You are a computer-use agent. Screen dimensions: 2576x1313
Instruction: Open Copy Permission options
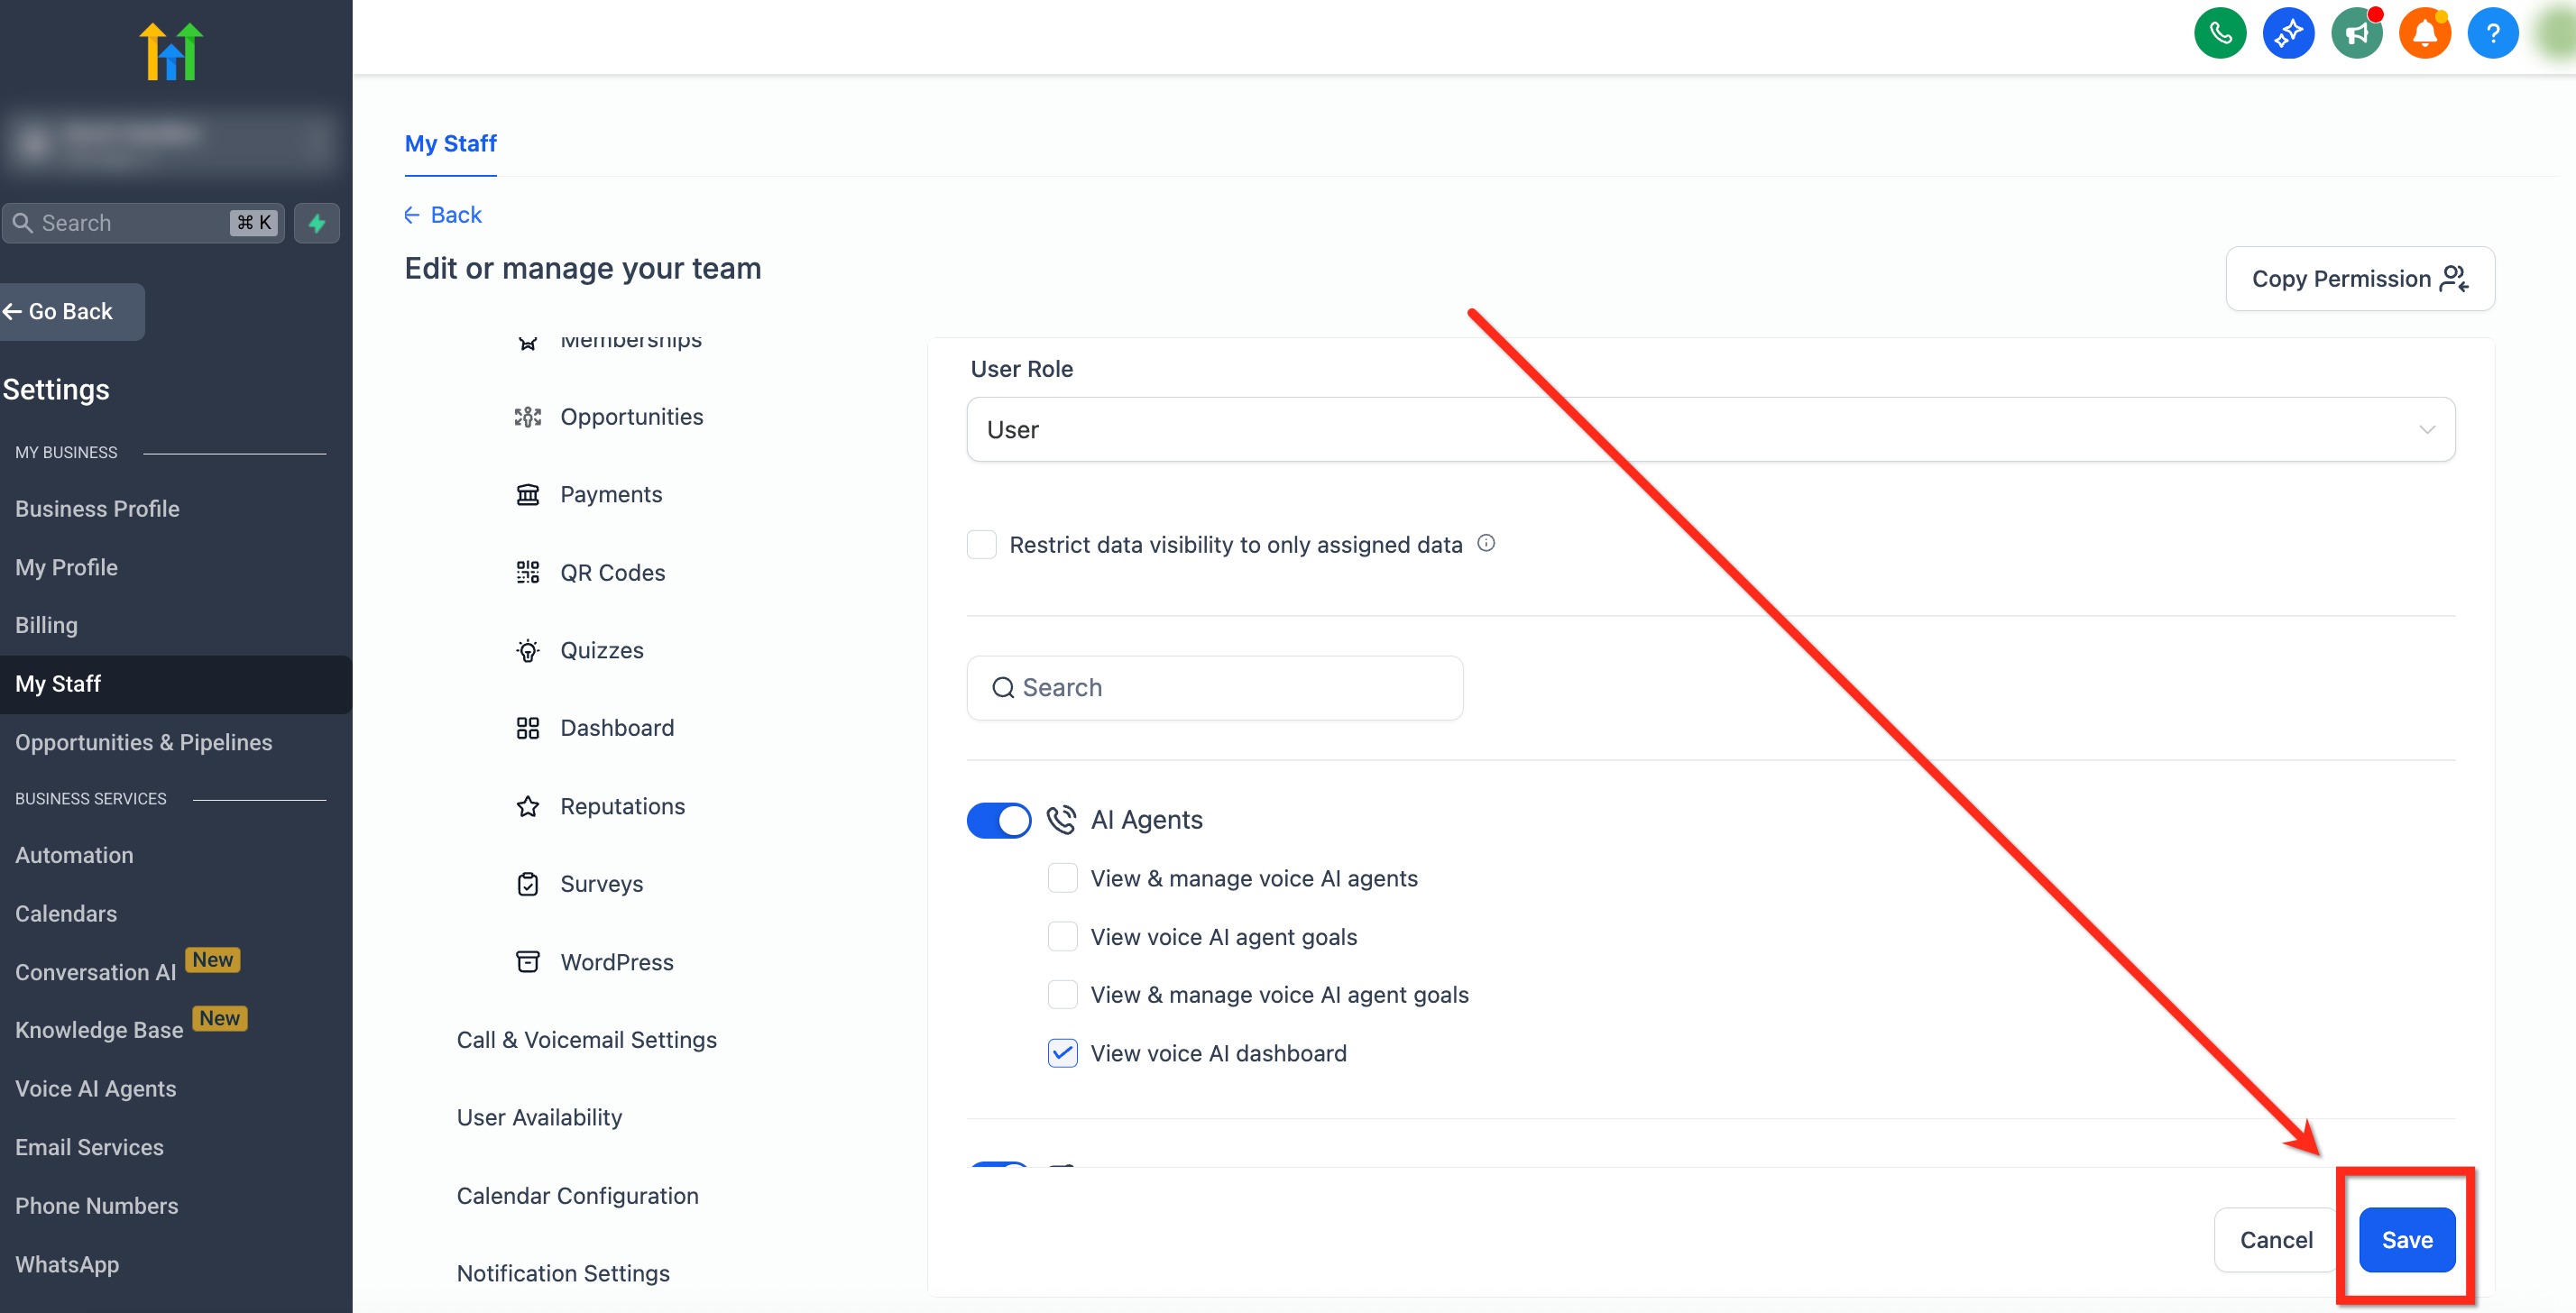(2359, 279)
